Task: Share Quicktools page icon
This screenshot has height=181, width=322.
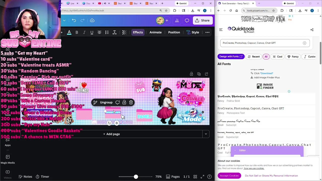Action: coord(312,30)
